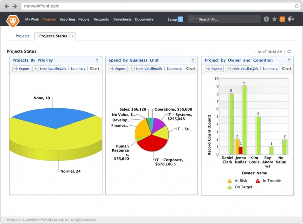Open the orange notifications badge
The height and width of the screenshot is (224, 303).
(x=282, y=19)
